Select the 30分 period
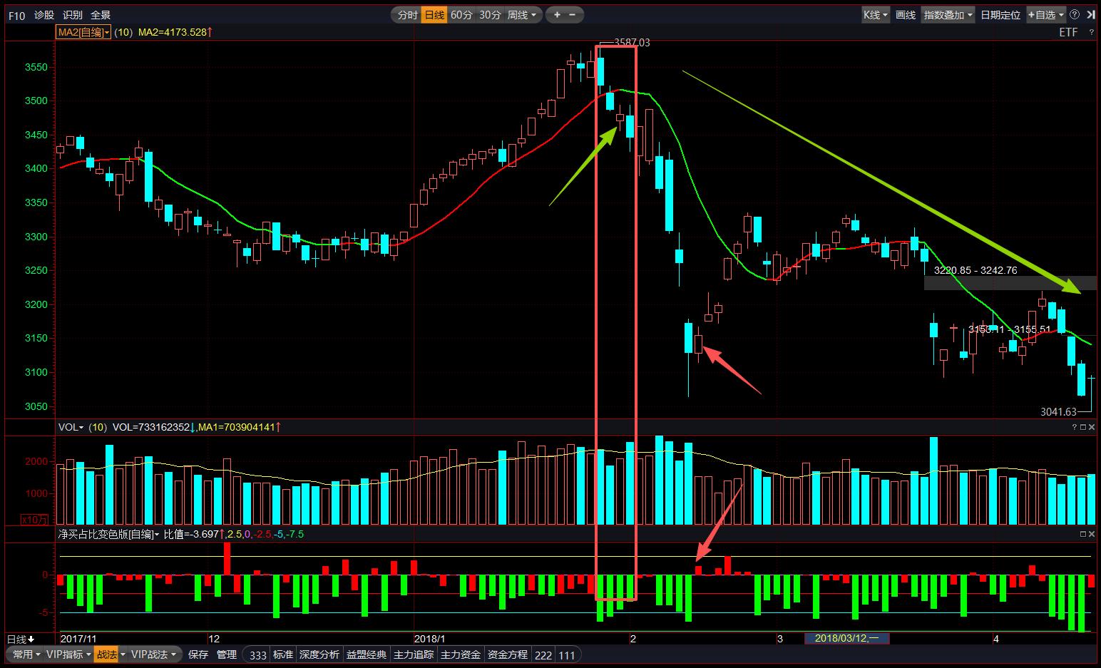The height and width of the screenshot is (668, 1101). [490, 15]
